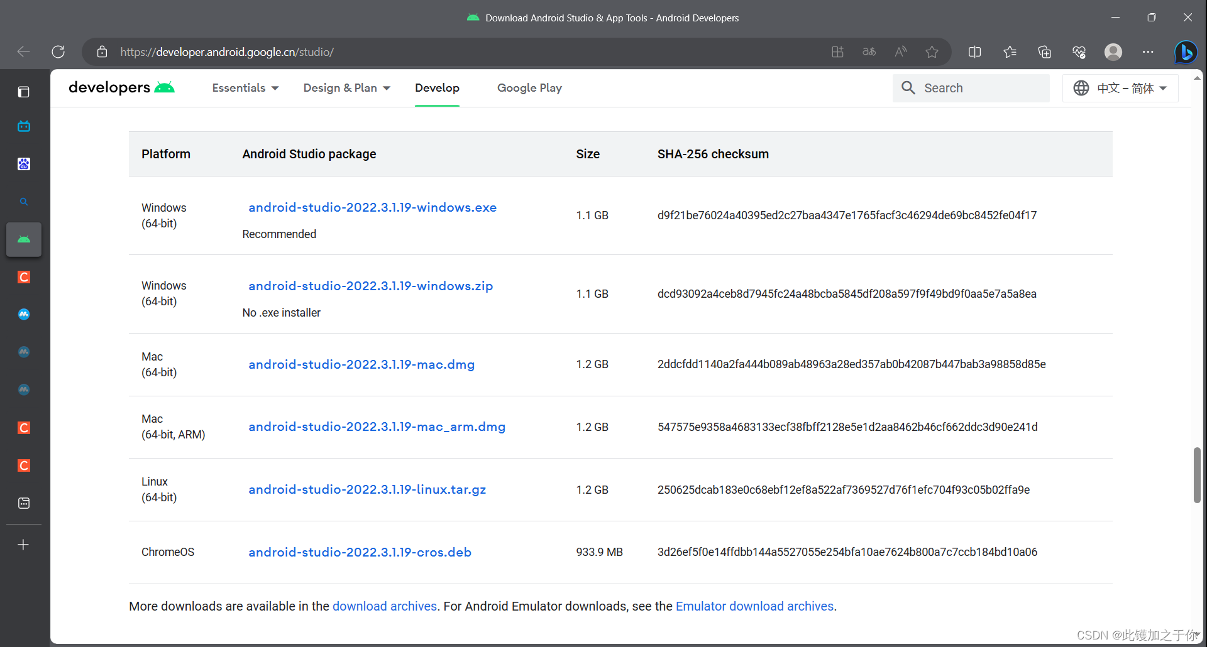Open browser essentials heart icon
This screenshot has height=647, width=1207.
pos(1079,52)
